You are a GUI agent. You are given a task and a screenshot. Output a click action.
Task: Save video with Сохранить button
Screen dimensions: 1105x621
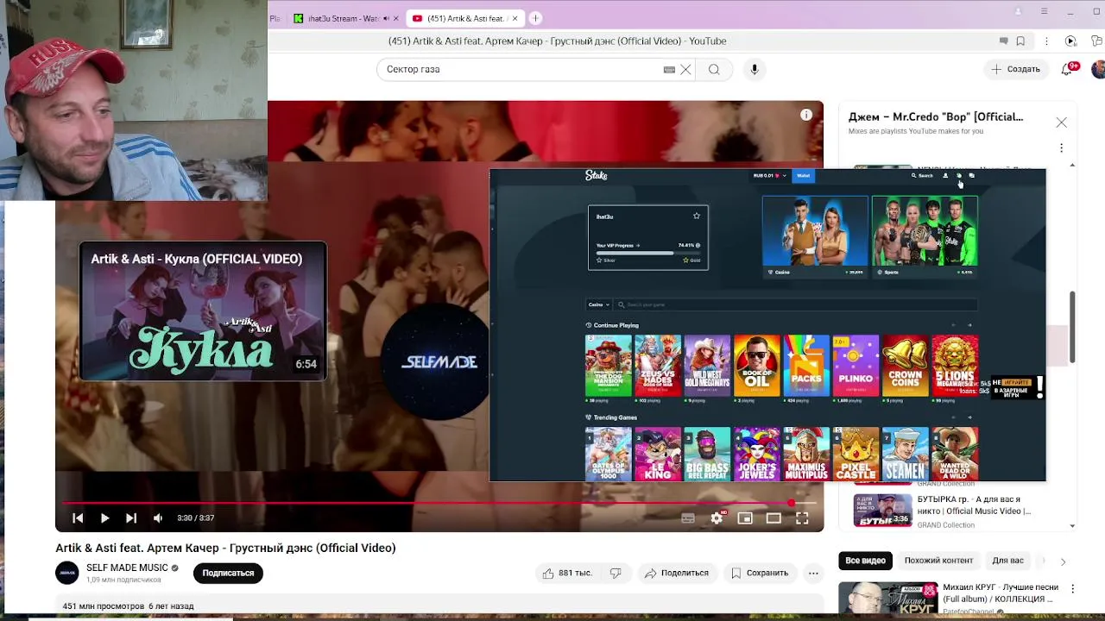coord(760,573)
